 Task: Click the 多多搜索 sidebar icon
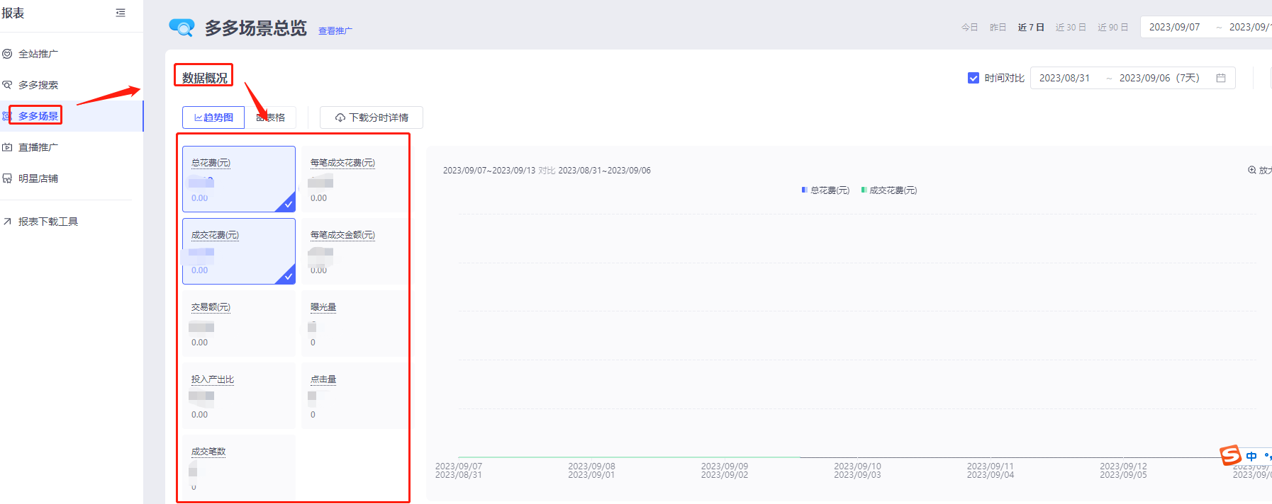[x=7, y=85]
